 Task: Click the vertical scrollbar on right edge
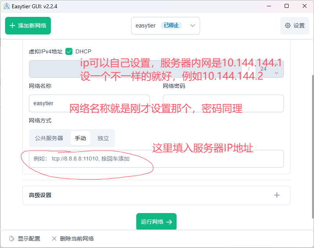(312, 146)
